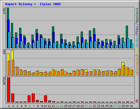
Task: Click day label "23" on the x-axis
Action: click(x=98, y=106)
